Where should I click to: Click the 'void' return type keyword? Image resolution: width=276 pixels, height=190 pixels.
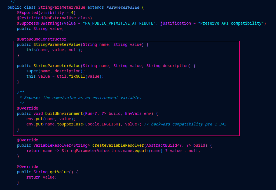click(38, 113)
